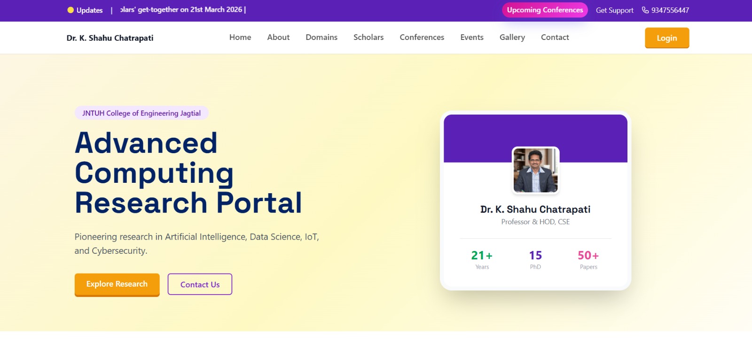Click the Dr. K. Shahu Chatrapati site logo
This screenshot has width=752, height=344.
[x=110, y=38]
